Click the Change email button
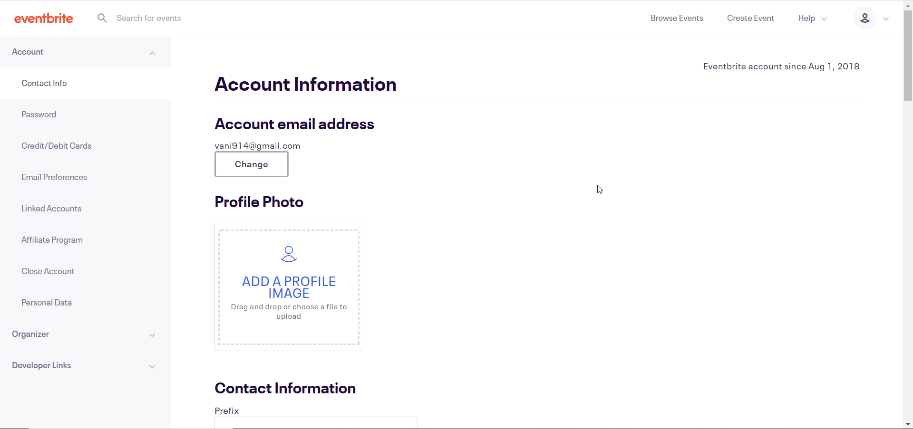This screenshot has height=429, width=913. tap(252, 164)
